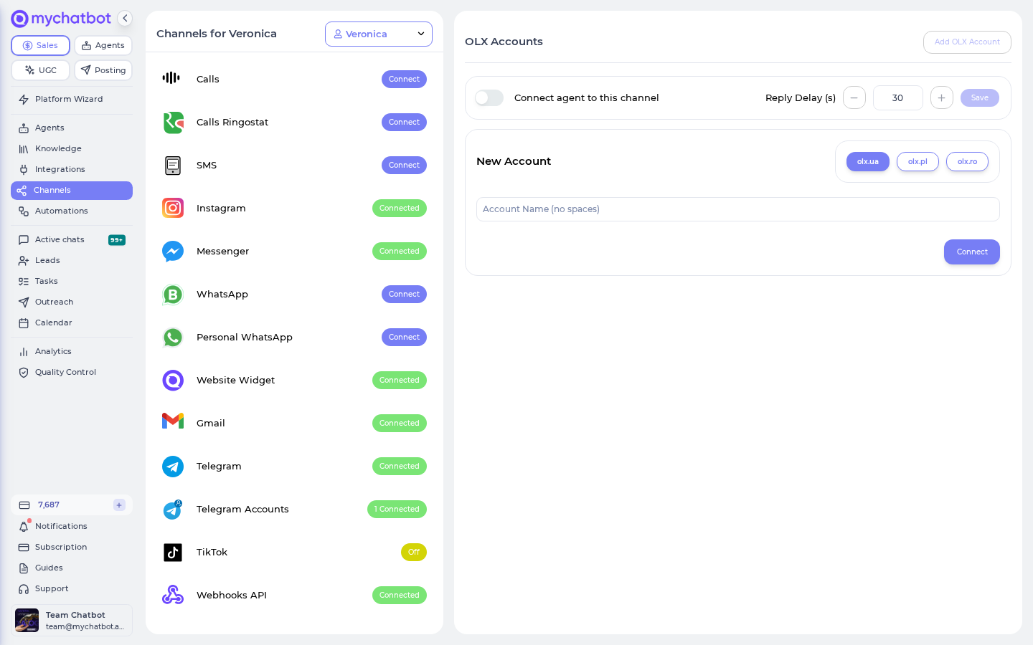This screenshot has width=1033, height=645.
Task: Open Support headset icon
Action: coord(24,589)
